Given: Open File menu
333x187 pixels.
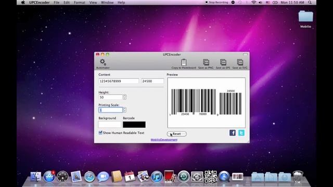Looking at the screenshot, I should click(57, 3).
